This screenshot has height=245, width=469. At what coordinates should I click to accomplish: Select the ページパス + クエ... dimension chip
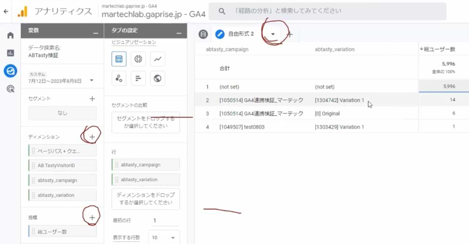[x=62, y=151]
